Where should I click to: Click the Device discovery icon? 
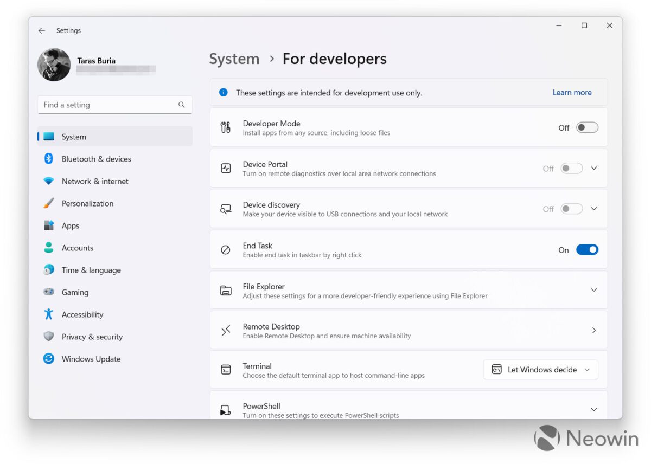(226, 209)
